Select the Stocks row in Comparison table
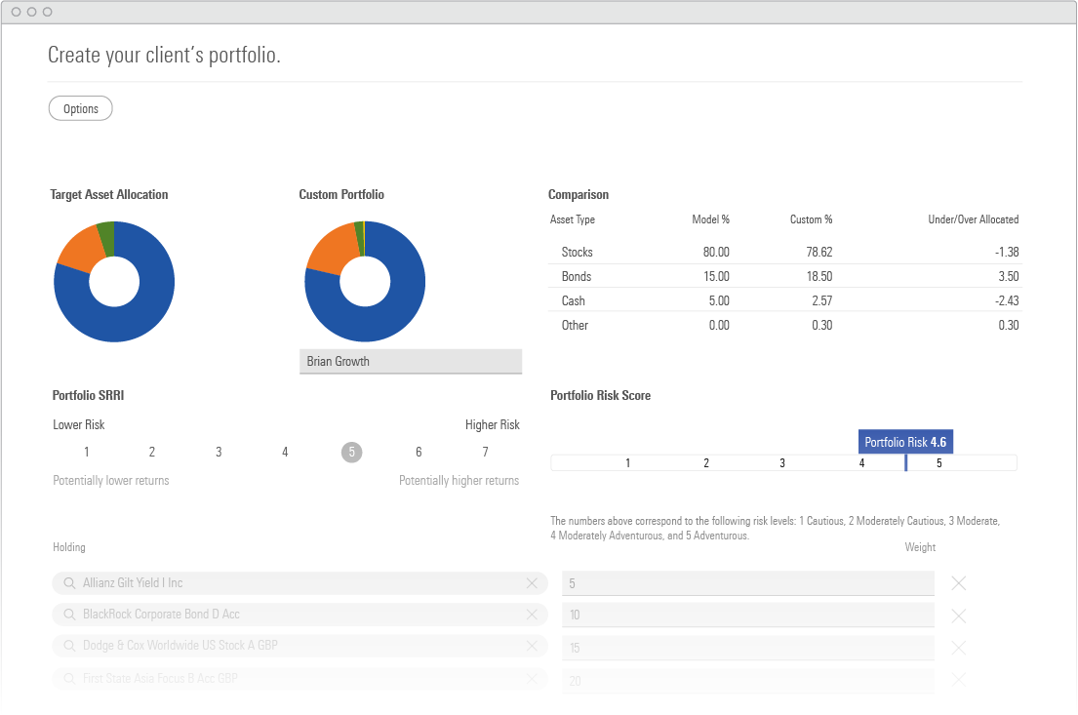1078x715 pixels. (x=784, y=252)
